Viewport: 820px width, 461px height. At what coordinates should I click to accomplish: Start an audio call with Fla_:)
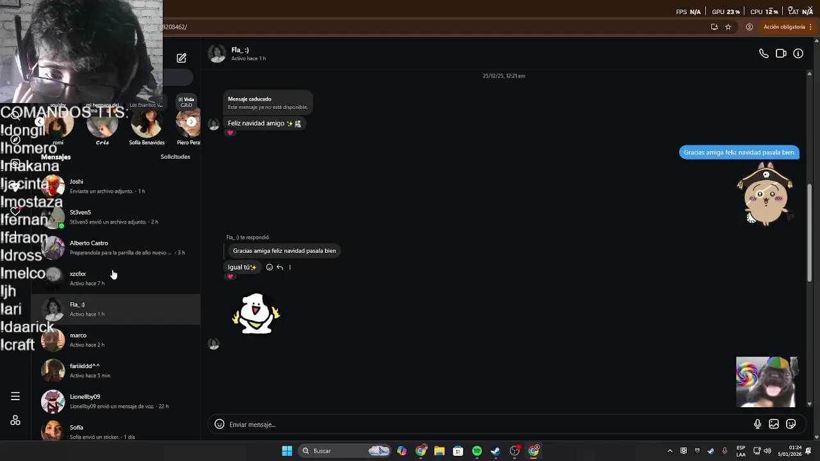click(x=764, y=54)
